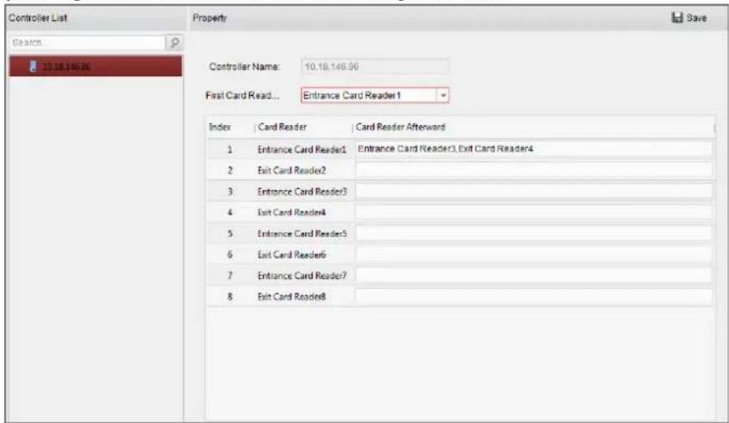This screenshot has height=423, width=729.
Task: Click afterward field for Exit Card Reader8
Action: pos(533,296)
